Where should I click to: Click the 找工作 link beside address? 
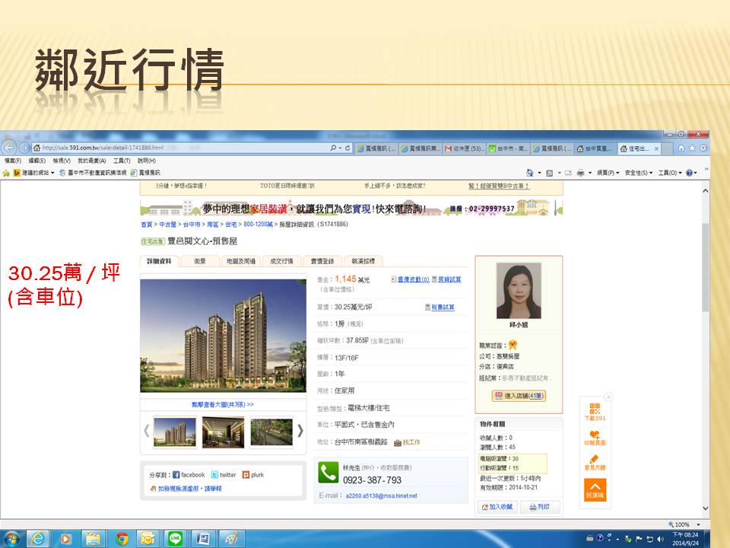pyautogui.click(x=411, y=442)
